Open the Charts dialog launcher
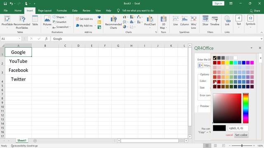The image size is (264, 148). pyautogui.click(x=156, y=32)
